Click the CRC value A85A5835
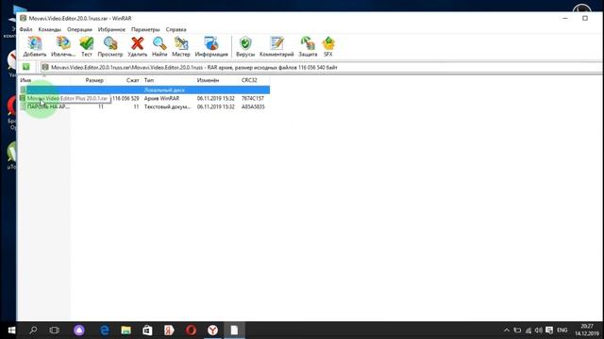 [x=253, y=106]
